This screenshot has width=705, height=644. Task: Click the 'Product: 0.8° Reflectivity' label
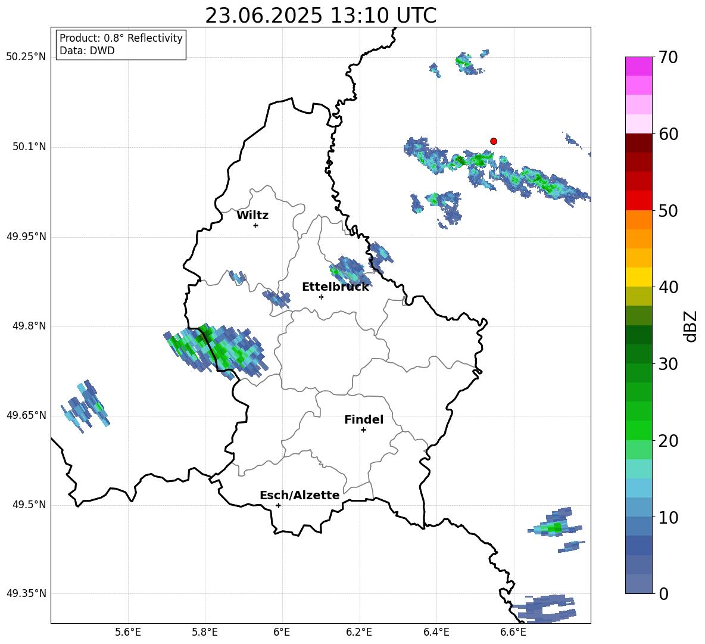click(121, 38)
